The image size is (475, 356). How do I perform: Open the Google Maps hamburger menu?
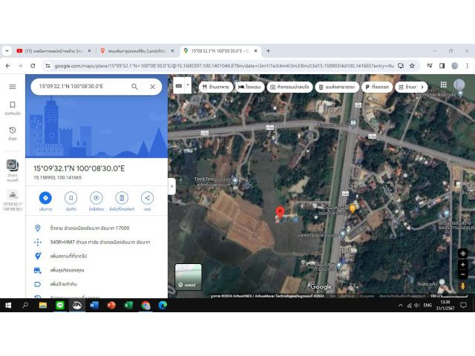click(13, 87)
